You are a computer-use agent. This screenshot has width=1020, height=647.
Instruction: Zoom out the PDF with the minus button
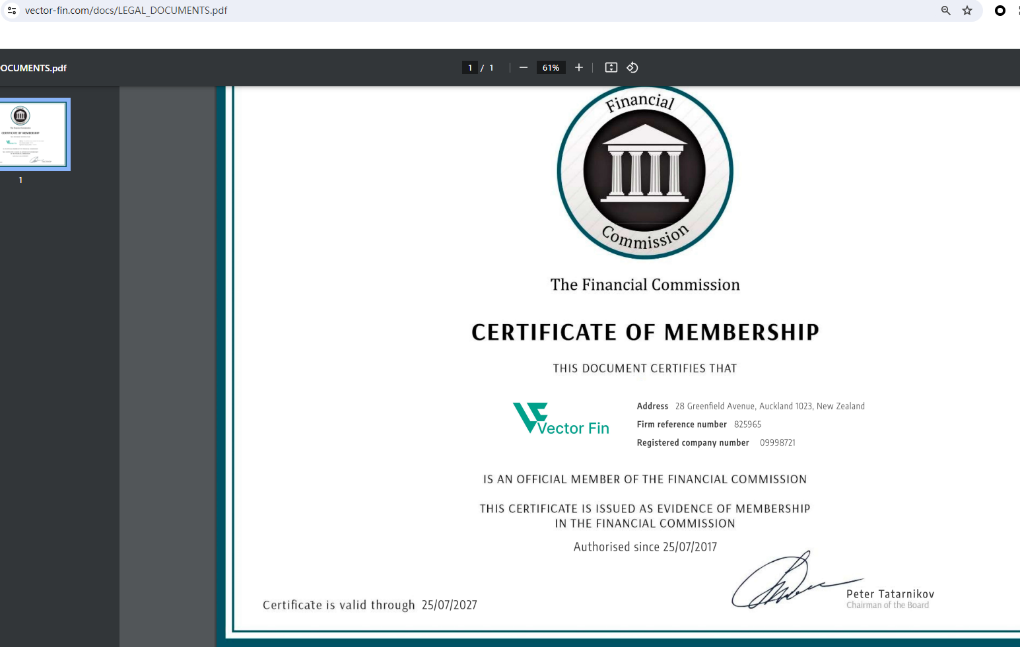coord(524,67)
